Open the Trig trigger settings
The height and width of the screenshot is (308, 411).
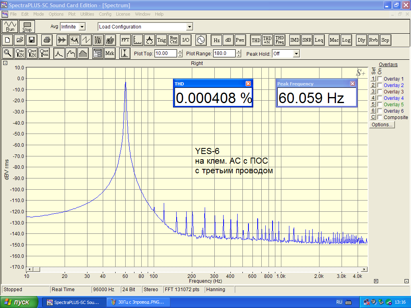click(161, 40)
